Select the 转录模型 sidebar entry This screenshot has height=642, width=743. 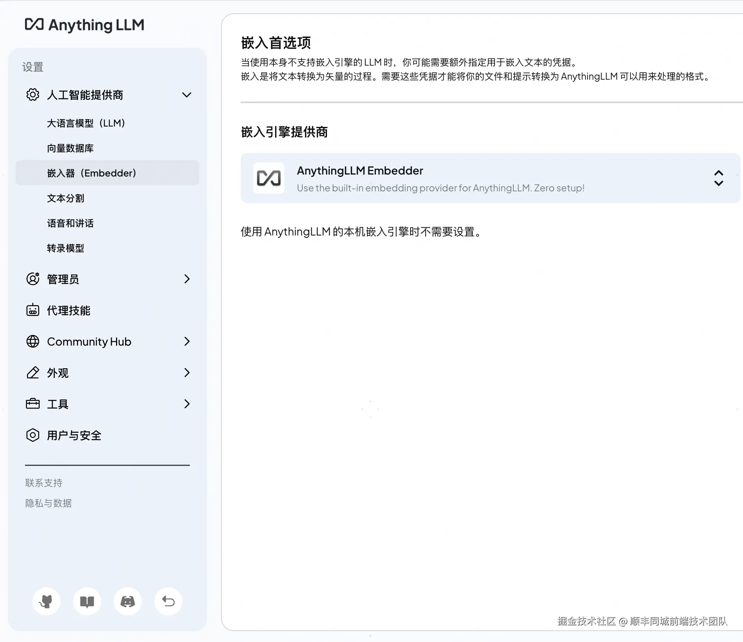pos(65,248)
